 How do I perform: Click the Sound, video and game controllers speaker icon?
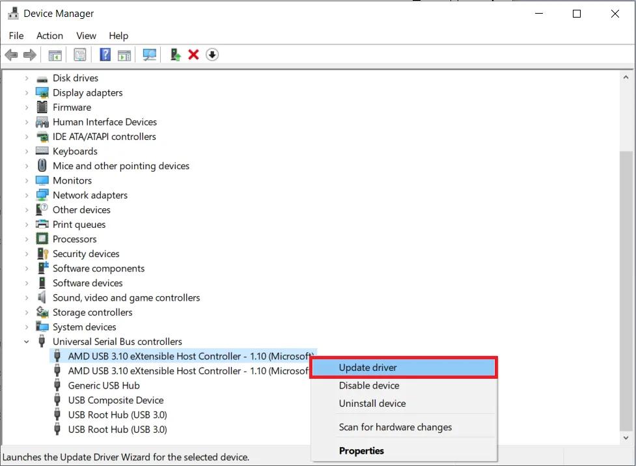tap(42, 297)
